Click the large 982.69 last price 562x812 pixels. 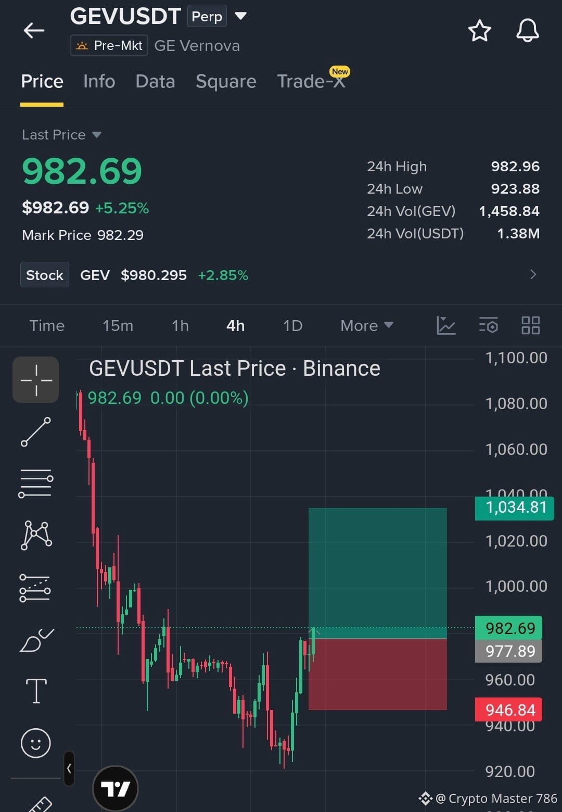click(x=82, y=171)
